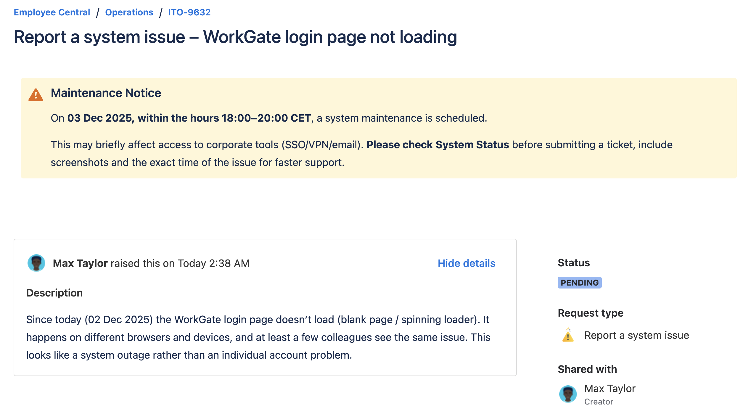756x419 pixels.
Task: Click the Description heading
Action: click(54, 293)
